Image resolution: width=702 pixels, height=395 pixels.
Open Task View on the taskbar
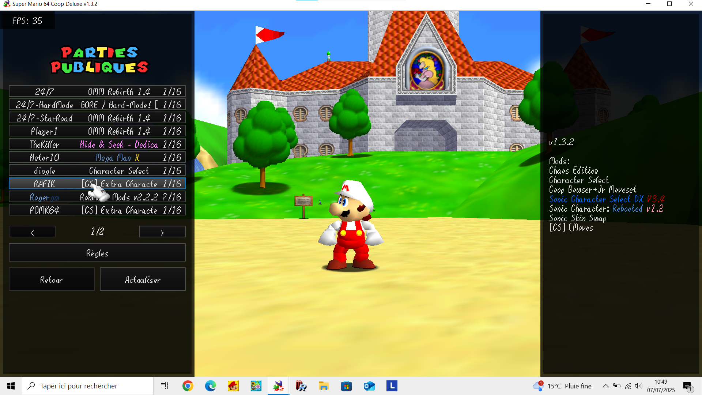[165, 386]
